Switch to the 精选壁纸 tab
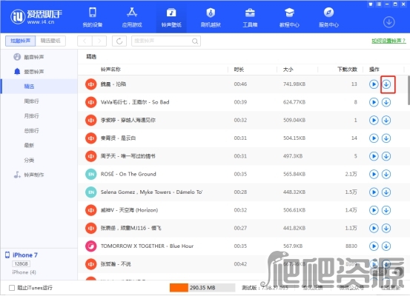410x296 pixels. point(50,41)
